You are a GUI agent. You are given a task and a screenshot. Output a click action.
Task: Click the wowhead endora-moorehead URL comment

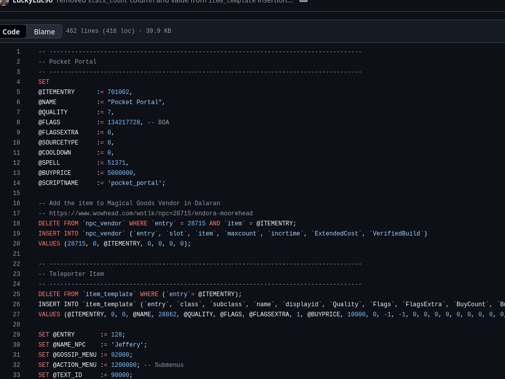coord(145,213)
